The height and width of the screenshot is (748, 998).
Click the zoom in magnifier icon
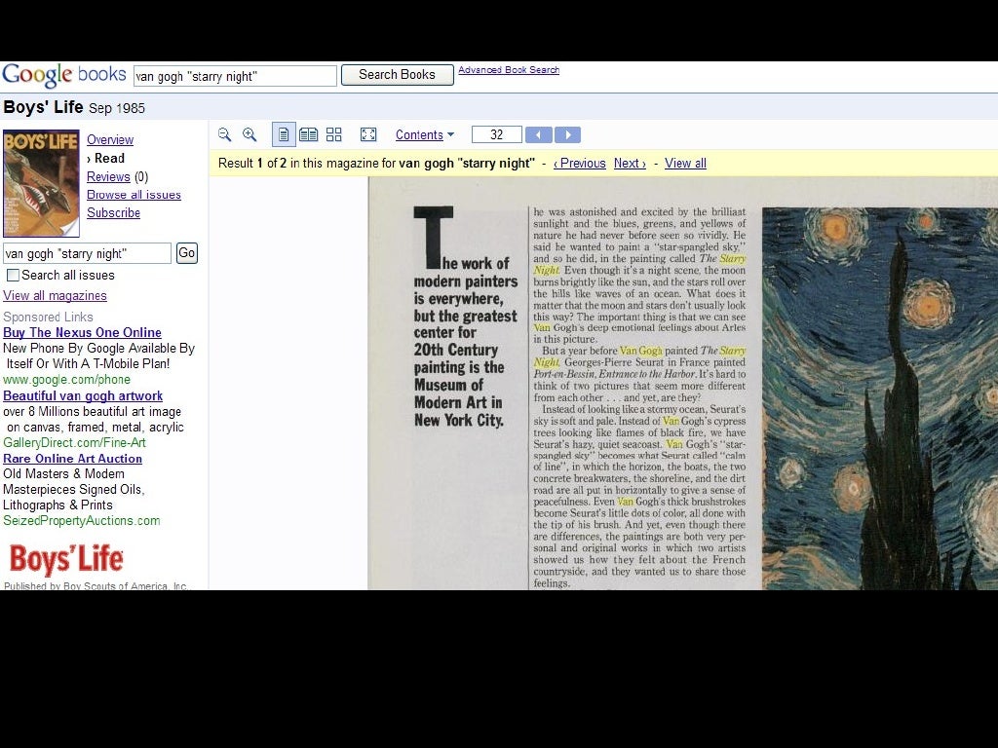pyautogui.click(x=249, y=134)
